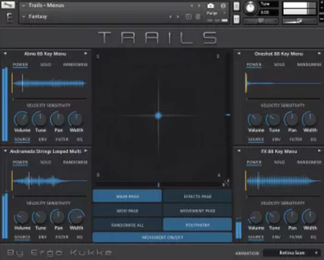Click the delete snapshot trash icon

tap(198, 16)
